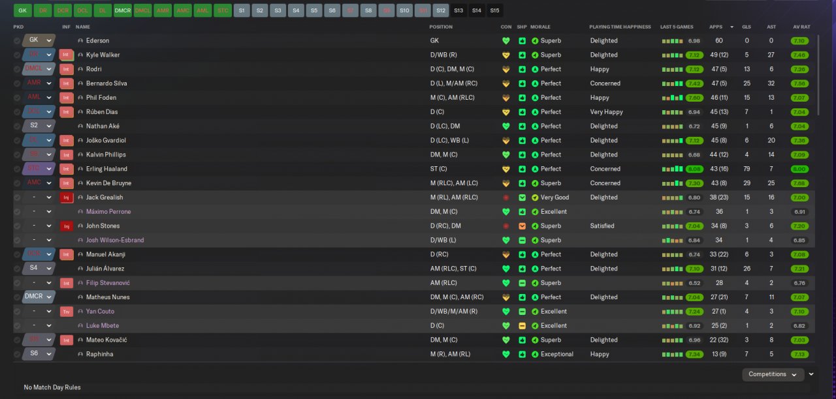Click the Int status icon for Erling Haaland

point(66,169)
